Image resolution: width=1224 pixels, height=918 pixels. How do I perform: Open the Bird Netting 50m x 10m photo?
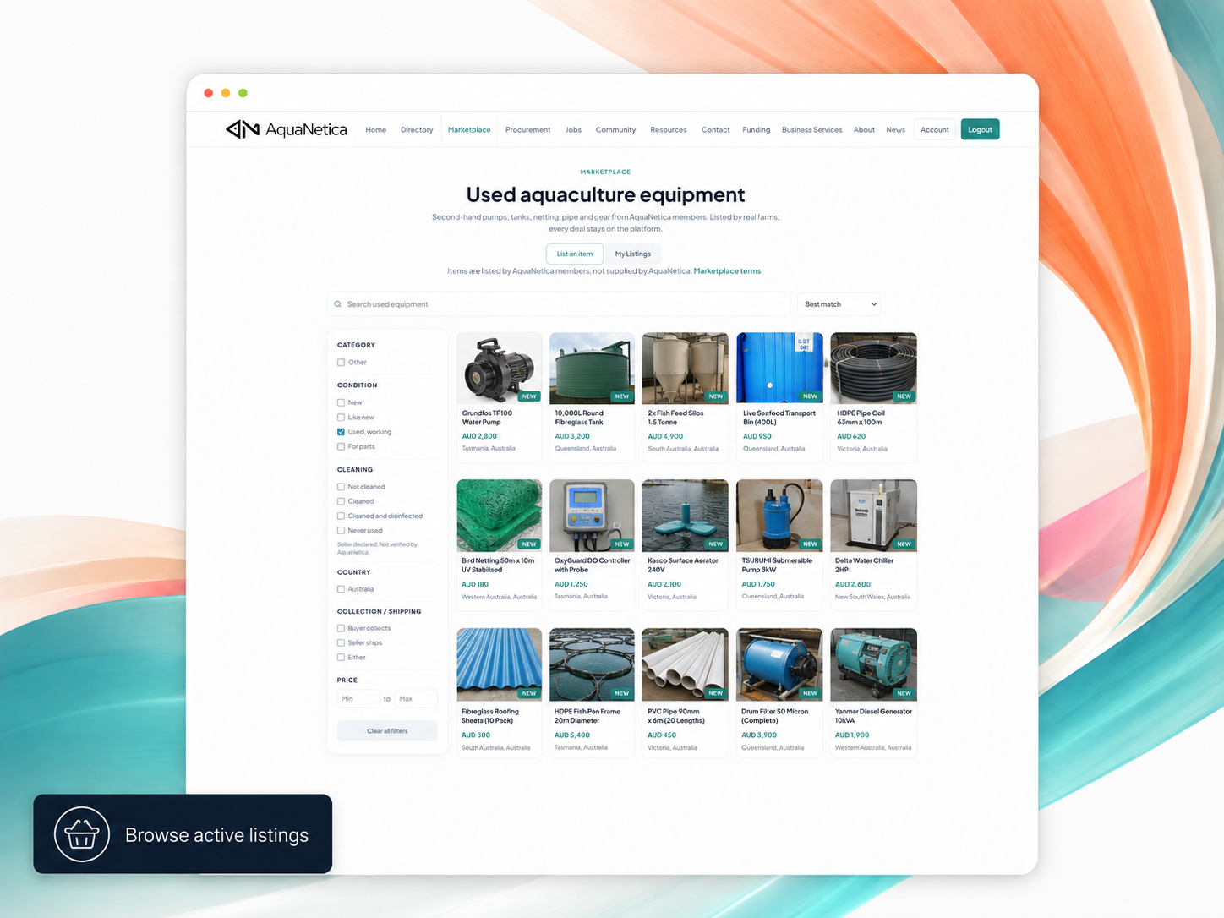coord(500,516)
